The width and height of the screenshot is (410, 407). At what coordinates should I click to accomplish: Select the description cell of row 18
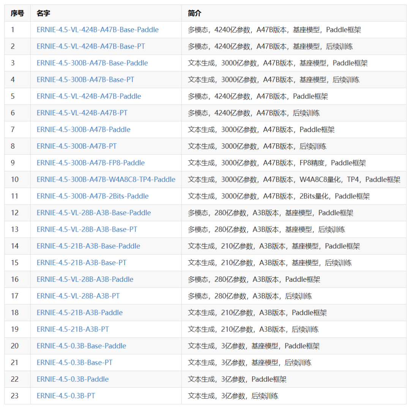pos(294,313)
